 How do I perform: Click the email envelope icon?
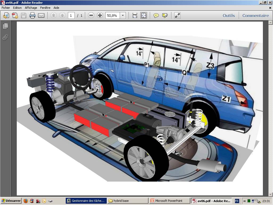point(41,15)
